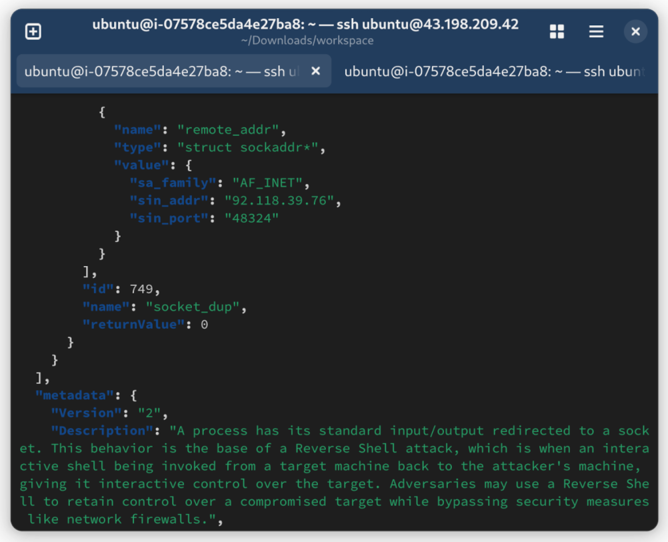Open a new terminal tab

pyautogui.click(x=33, y=31)
